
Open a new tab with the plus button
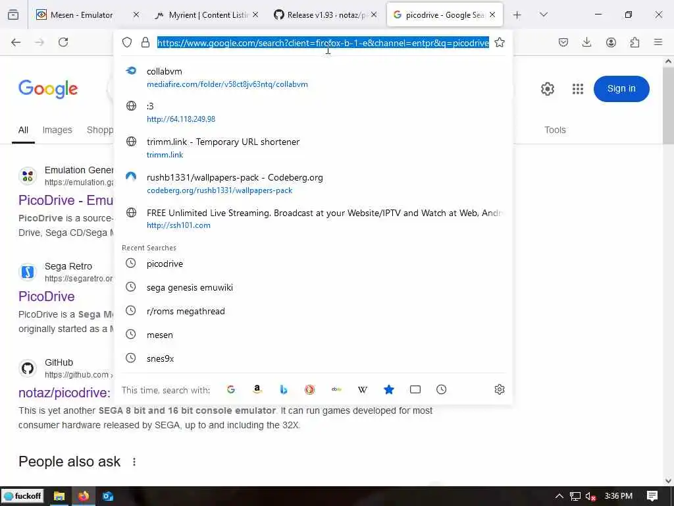[x=517, y=14]
